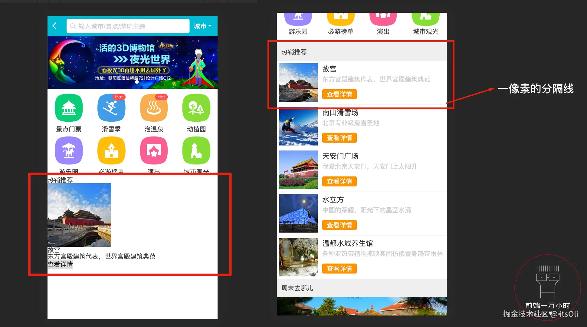Screen dimensions: 587x327
Task: Open the 城市观光 city sightseeing icon
Action: (196, 150)
